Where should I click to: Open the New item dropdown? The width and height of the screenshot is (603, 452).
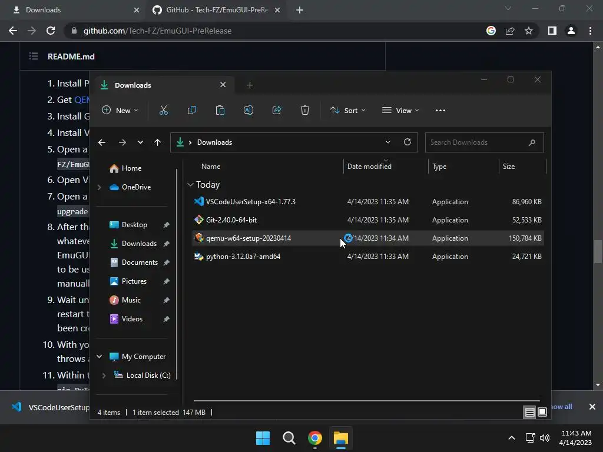pos(120,110)
